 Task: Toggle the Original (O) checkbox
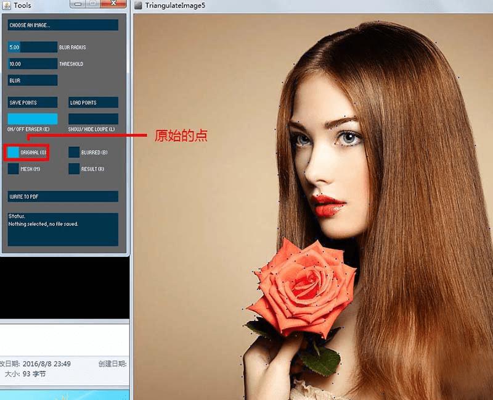click(x=13, y=152)
